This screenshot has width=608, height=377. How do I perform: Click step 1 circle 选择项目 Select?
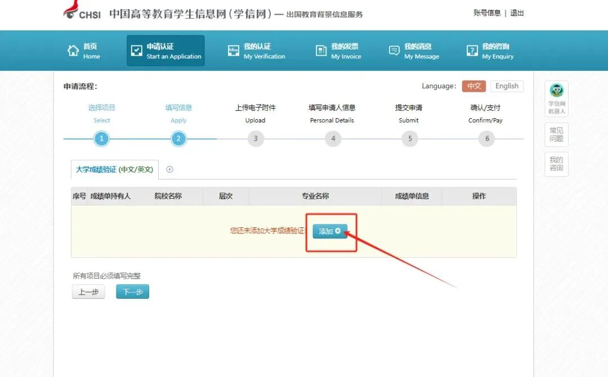pos(101,139)
